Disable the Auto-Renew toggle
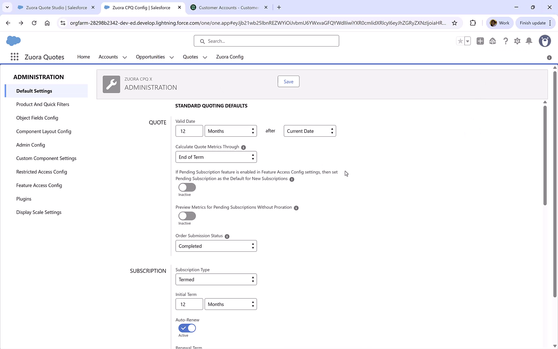This screenshot has height=349, width=558. (x=187, y=328)
